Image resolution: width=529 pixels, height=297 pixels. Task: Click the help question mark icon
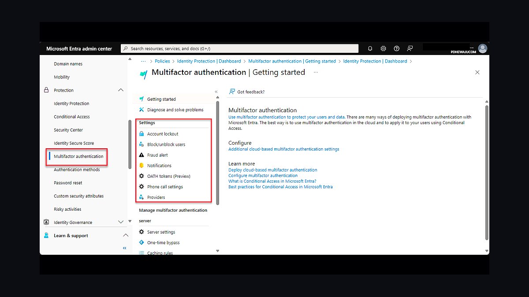point(397,48)
